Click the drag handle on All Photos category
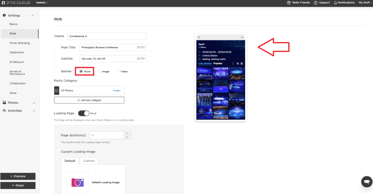This screenshot has width=373, height=194. coord(57,90)
